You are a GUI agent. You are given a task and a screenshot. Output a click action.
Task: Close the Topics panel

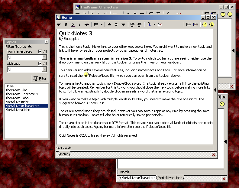47,42
